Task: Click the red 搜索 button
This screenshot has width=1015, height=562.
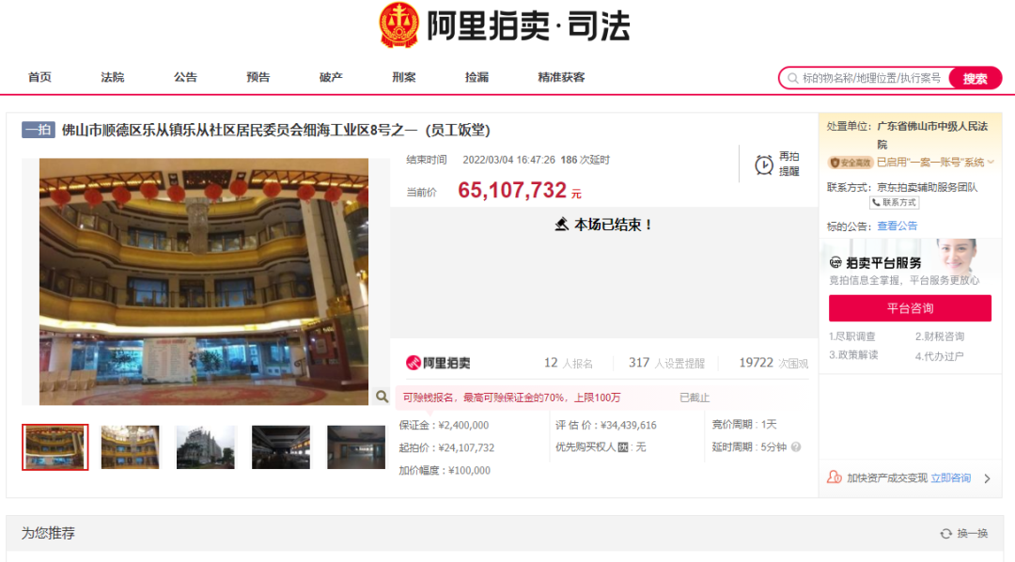Action: tap(975, 78)
